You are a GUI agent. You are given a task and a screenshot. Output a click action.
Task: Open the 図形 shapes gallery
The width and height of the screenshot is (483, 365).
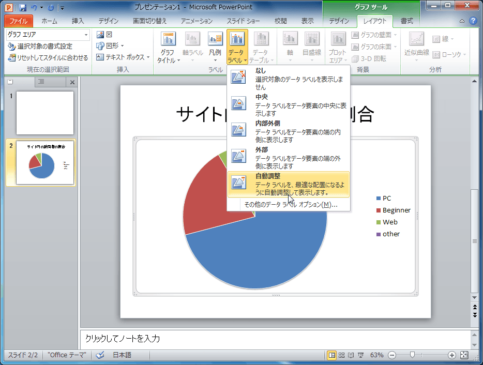110,46
